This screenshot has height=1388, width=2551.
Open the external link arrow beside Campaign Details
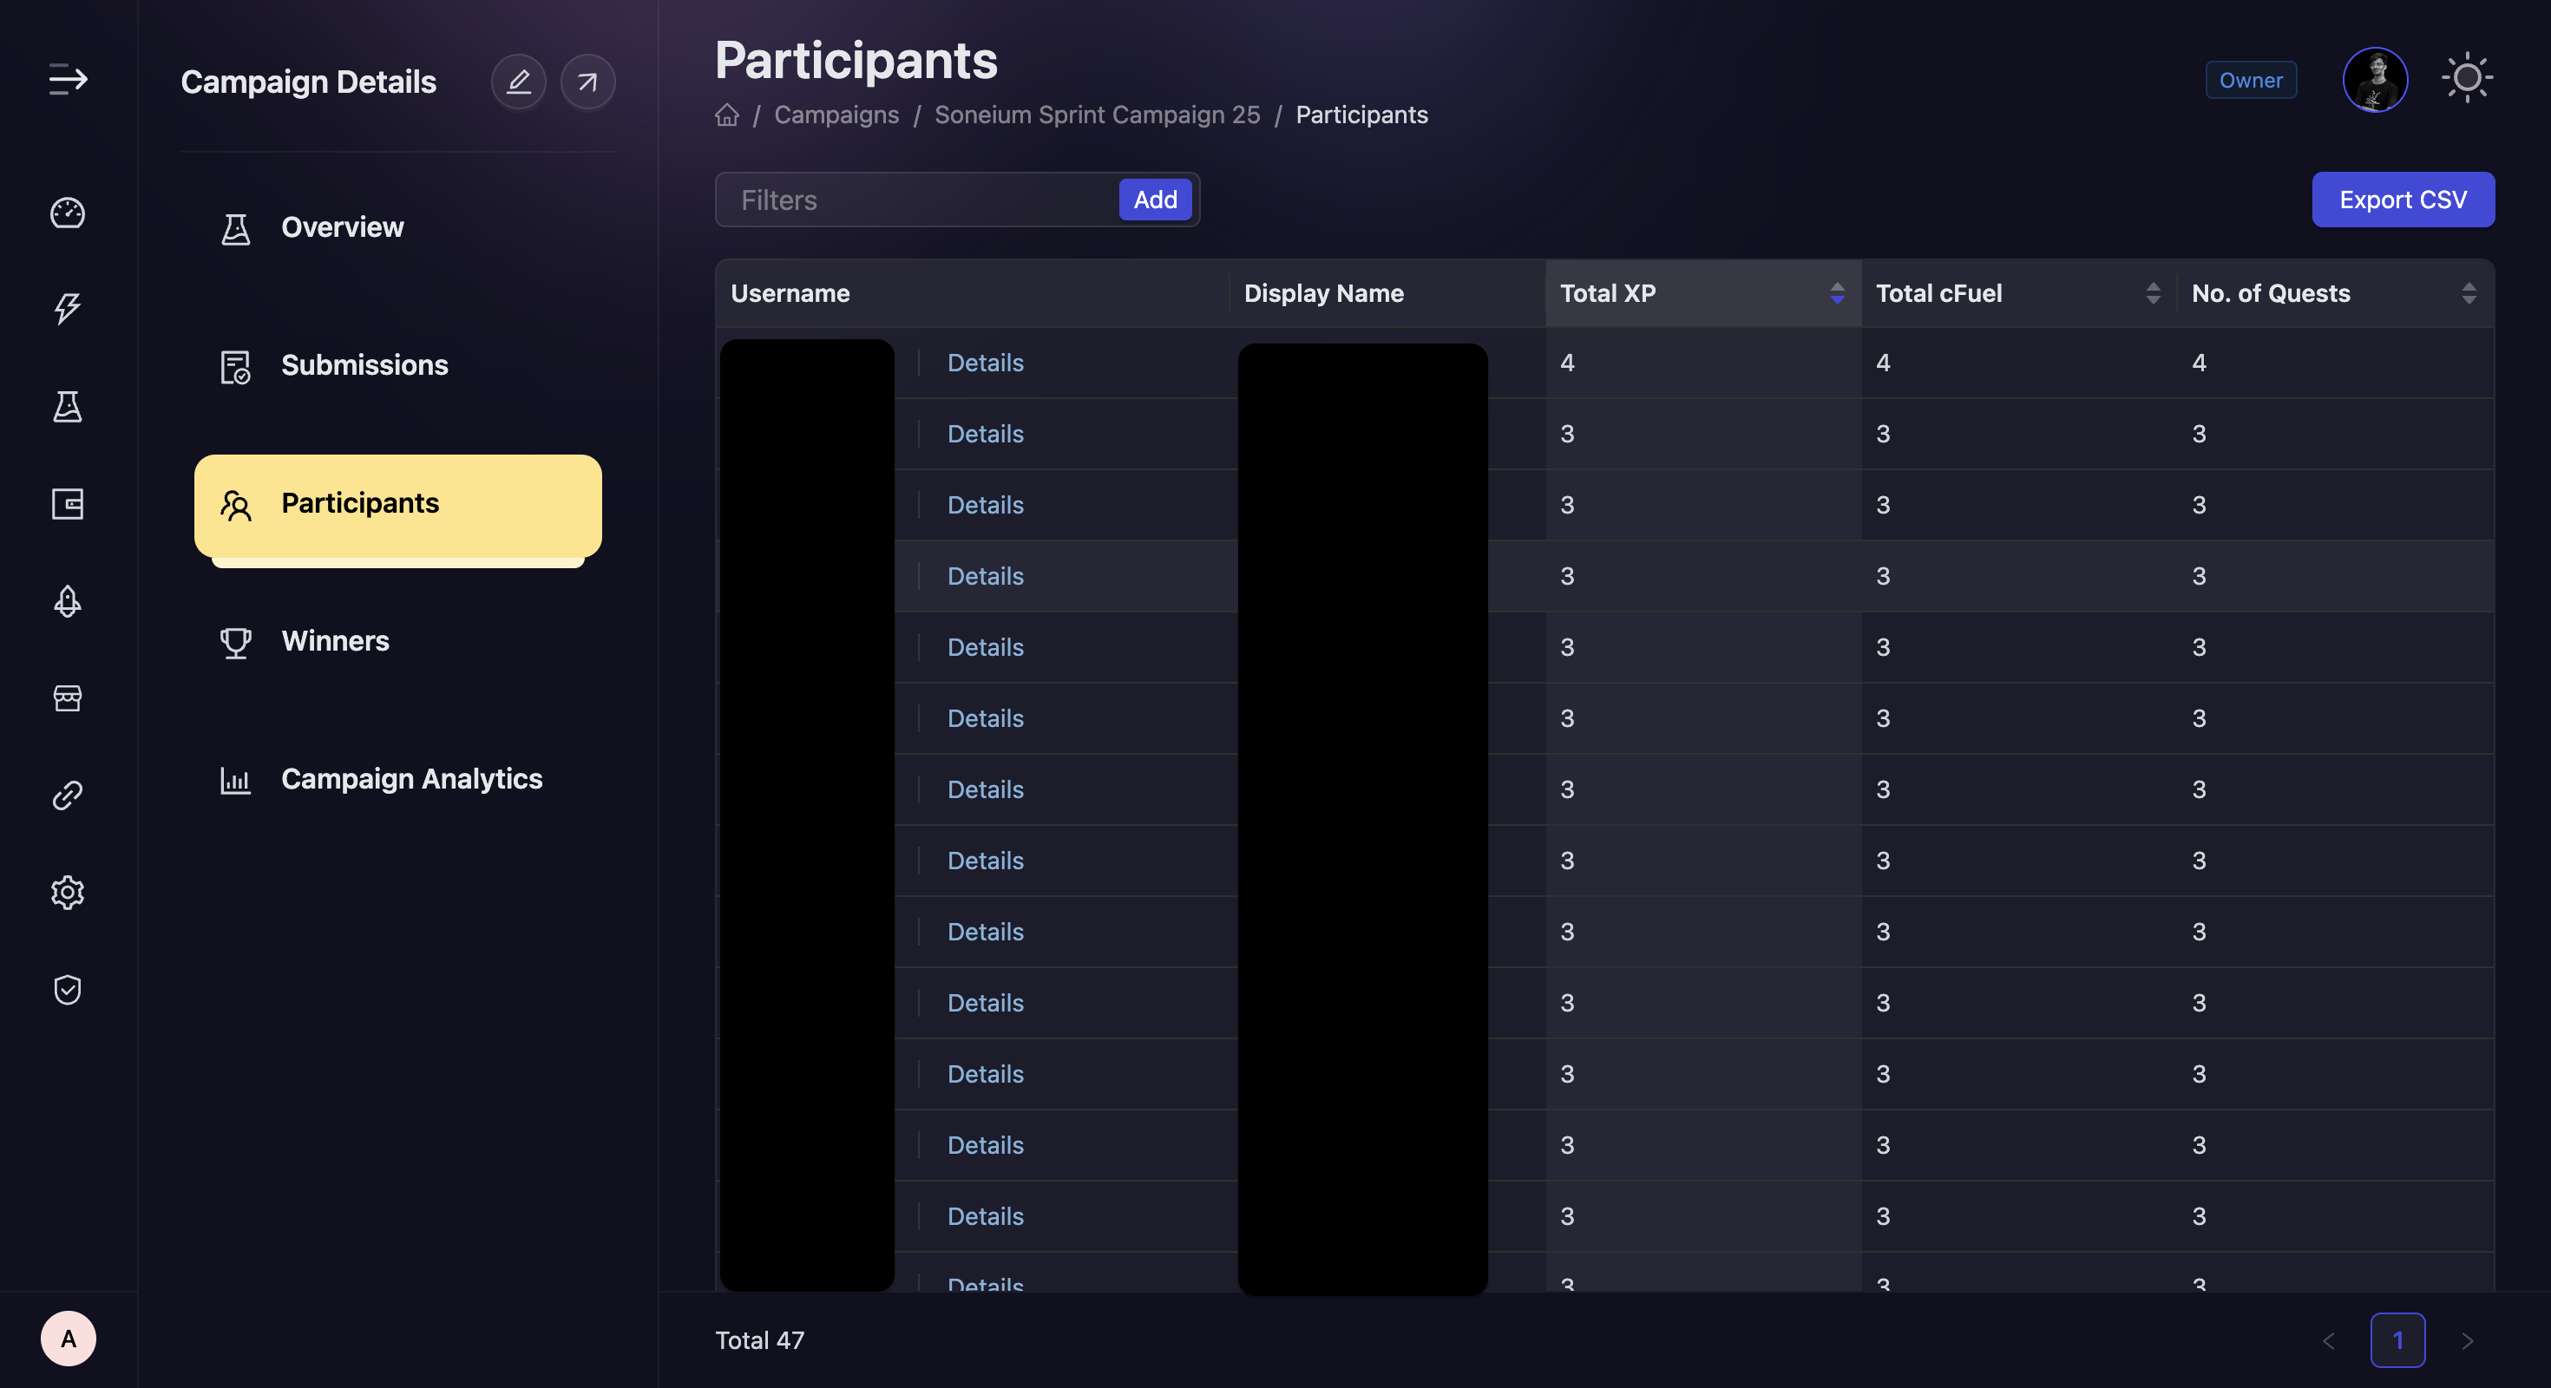tap(587, 82)
